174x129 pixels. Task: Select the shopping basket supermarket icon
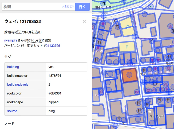(170, 26)
